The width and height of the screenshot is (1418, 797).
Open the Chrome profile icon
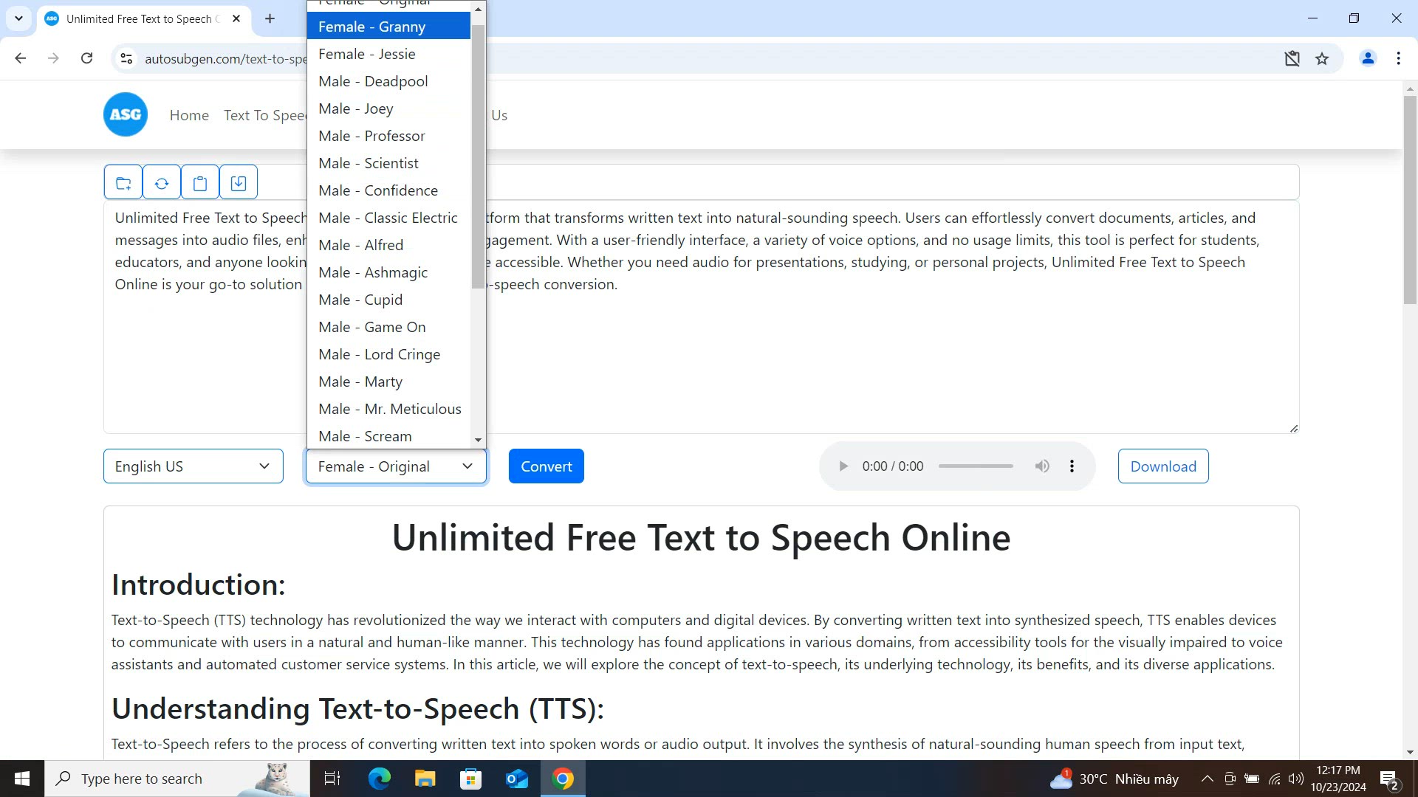[x=1368, y=58]
